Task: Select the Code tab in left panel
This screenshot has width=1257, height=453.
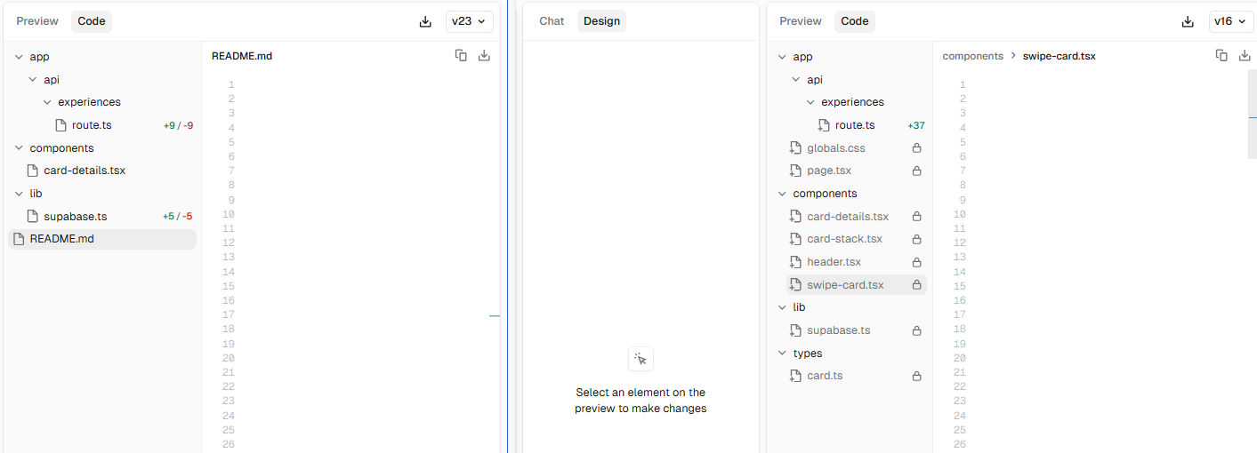Action: [92, 21]
